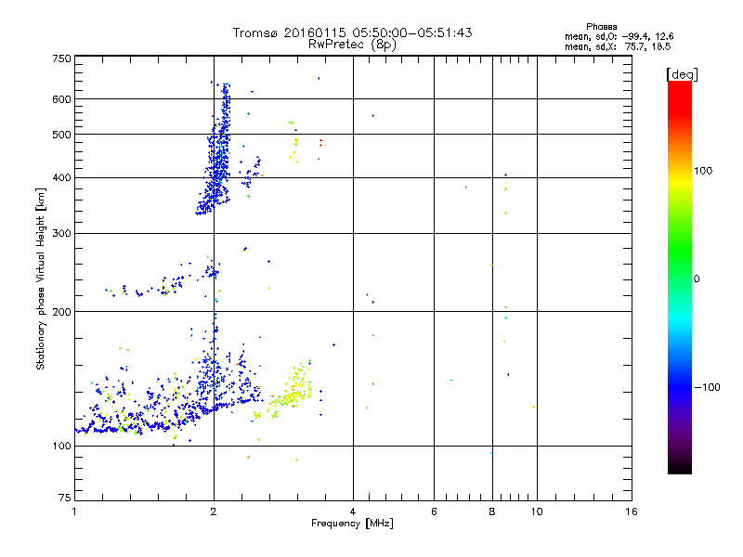This screenshot has width=743, height=557.
Task: Click the '-100' label beside the colorbar
Action: (707, 387)
